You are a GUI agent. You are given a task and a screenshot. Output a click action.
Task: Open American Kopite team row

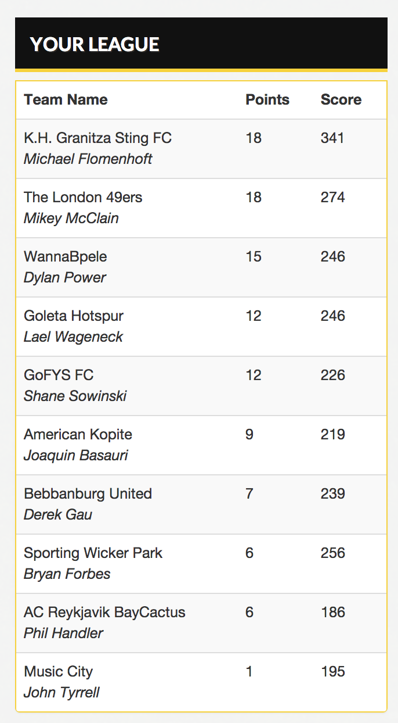[78, 434]
